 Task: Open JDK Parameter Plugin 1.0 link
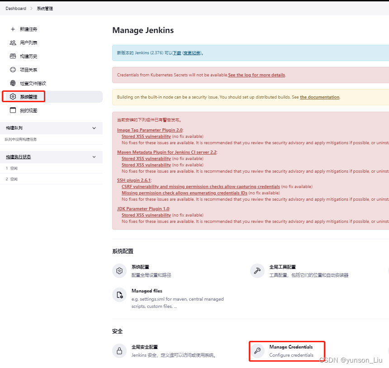(x=143, y=208)
